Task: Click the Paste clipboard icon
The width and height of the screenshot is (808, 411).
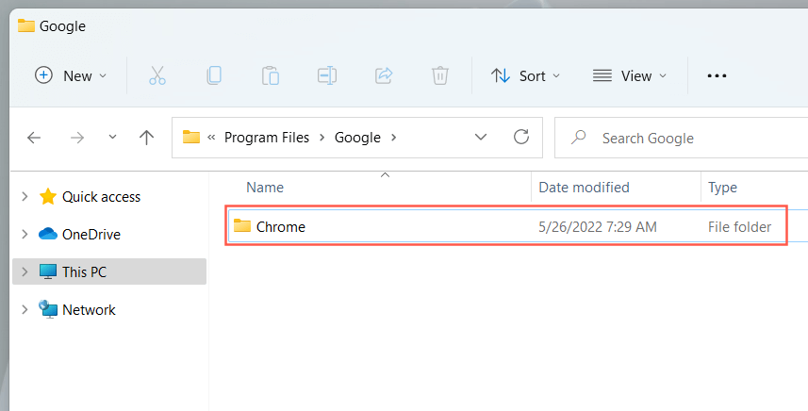Action: [x=271, y=76]
